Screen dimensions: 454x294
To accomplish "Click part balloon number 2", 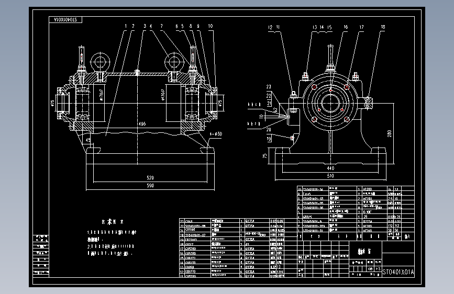I will (133, 26).
